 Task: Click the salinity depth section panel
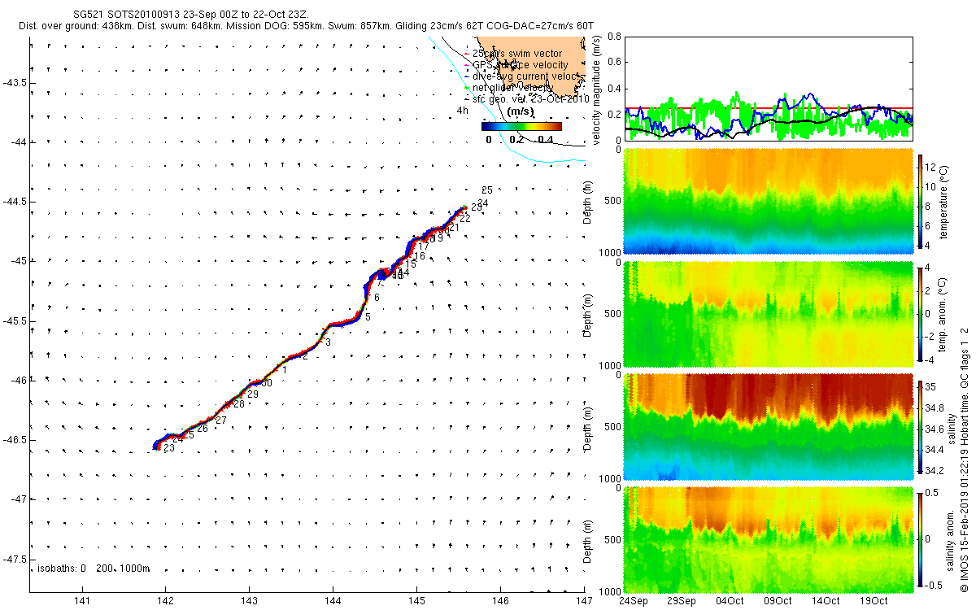click(769, 427)
